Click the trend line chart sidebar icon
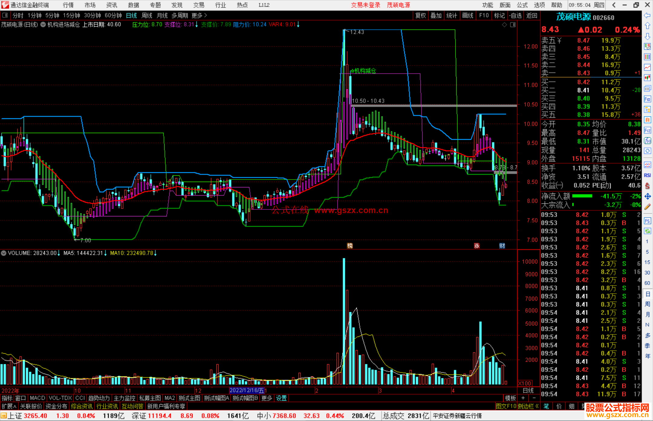 [x=647, y=67]
